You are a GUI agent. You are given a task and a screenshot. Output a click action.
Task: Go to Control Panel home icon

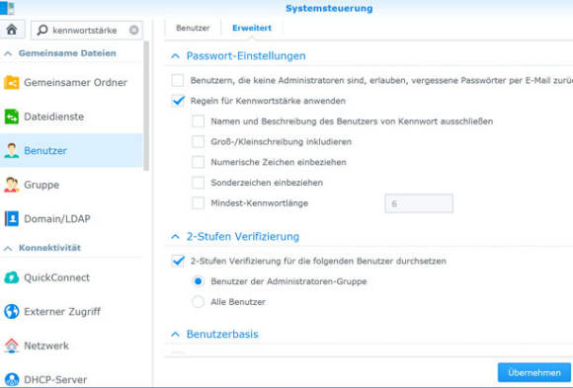point(12,30)
